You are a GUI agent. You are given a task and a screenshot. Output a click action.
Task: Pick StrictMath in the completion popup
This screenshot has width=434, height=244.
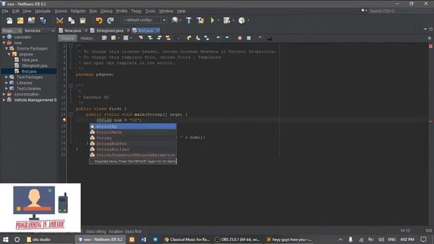click(x=133, y=132)
